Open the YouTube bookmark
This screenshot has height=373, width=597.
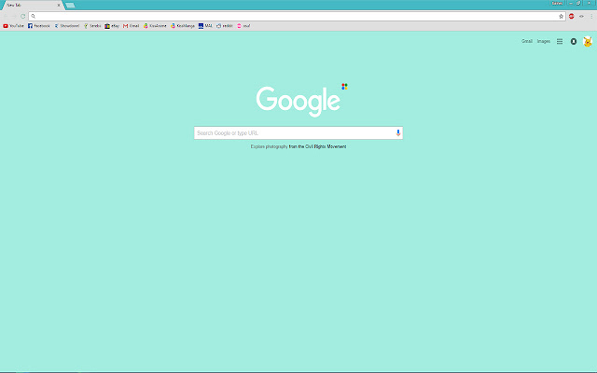click(13, 26)
